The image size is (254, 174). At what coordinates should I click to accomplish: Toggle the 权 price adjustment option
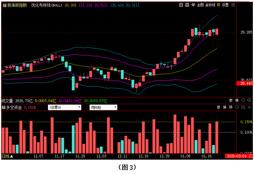coord(219,5)
